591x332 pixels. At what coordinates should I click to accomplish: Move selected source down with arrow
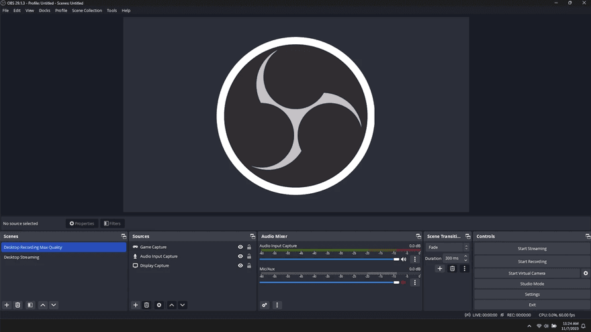pos(182,305)
